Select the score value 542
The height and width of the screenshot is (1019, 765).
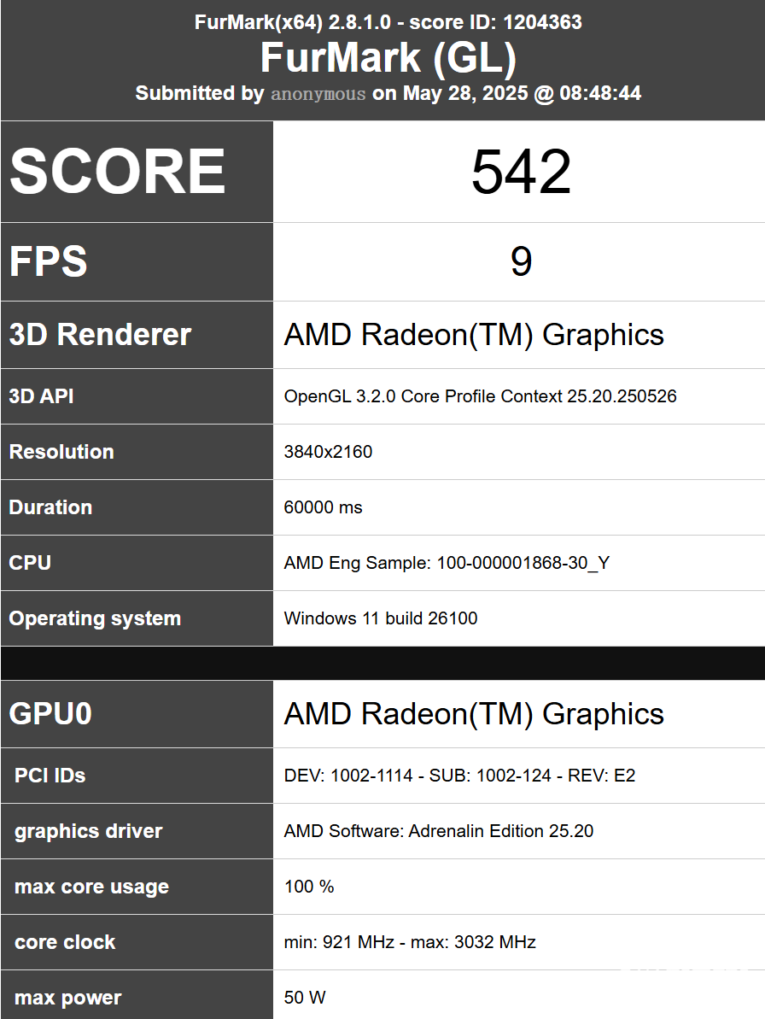(x=521, y=172)
